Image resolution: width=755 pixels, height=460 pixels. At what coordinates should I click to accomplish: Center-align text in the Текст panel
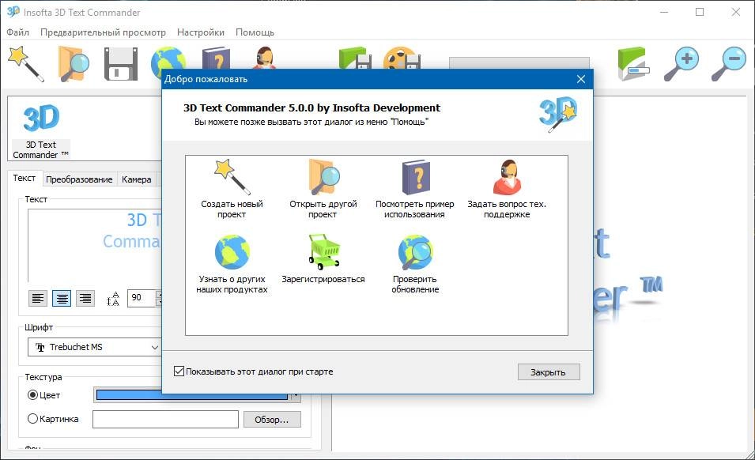coord(62,298)
